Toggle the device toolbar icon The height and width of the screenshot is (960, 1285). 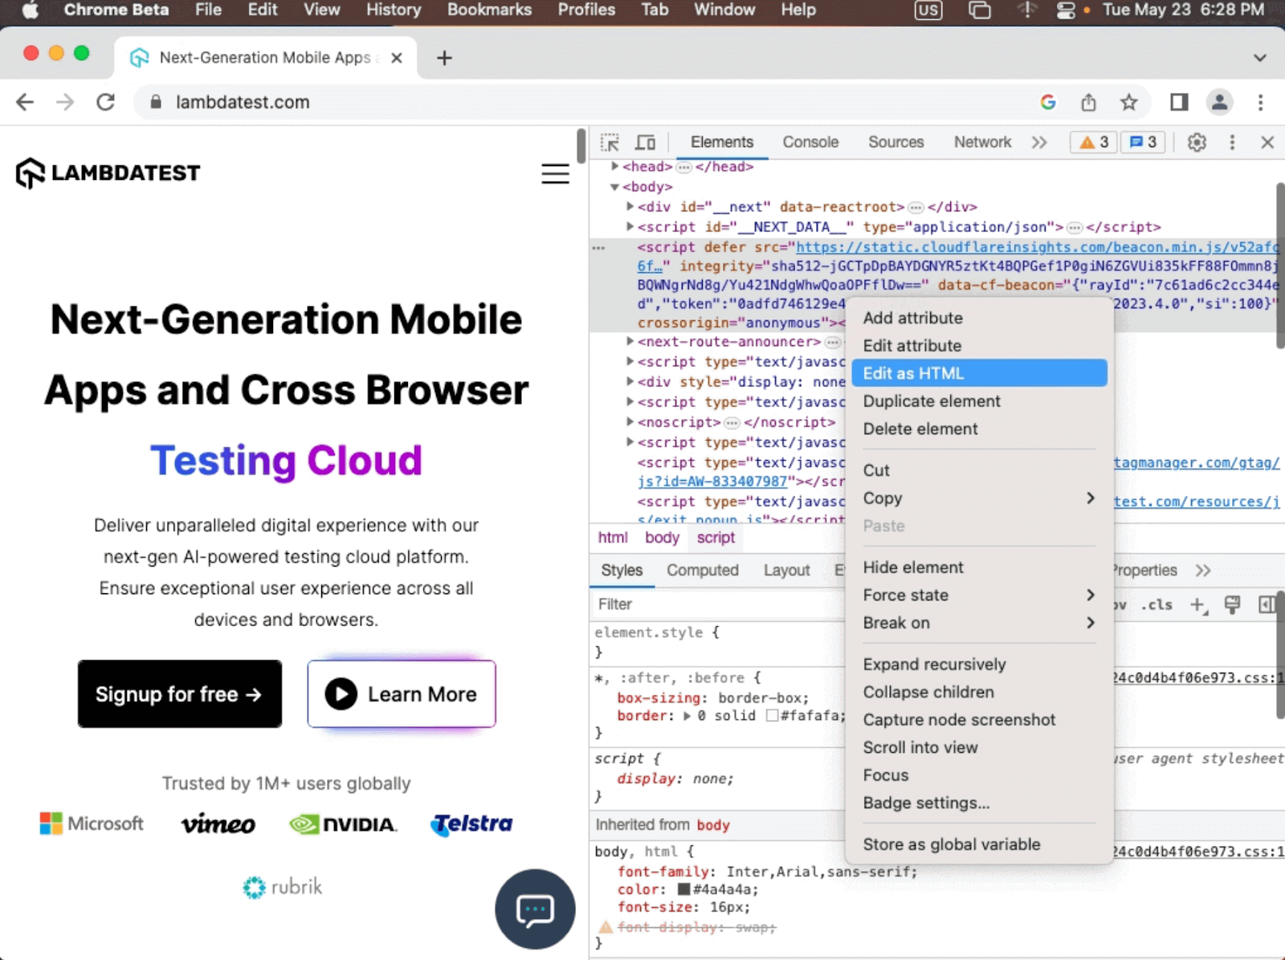coord(646,143)
